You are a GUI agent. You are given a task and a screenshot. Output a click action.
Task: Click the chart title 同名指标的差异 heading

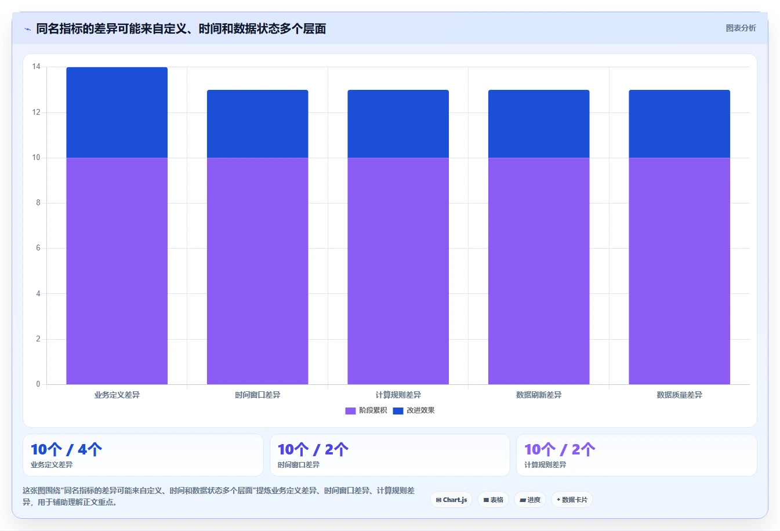(181, 28)
